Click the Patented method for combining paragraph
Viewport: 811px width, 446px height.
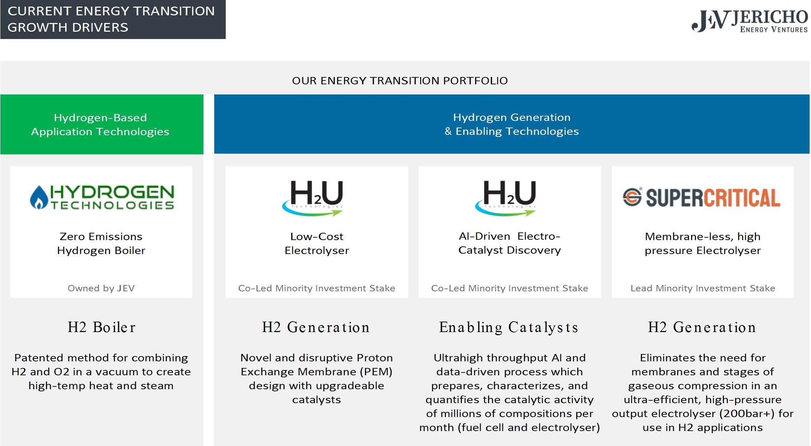tap(101, 371)
